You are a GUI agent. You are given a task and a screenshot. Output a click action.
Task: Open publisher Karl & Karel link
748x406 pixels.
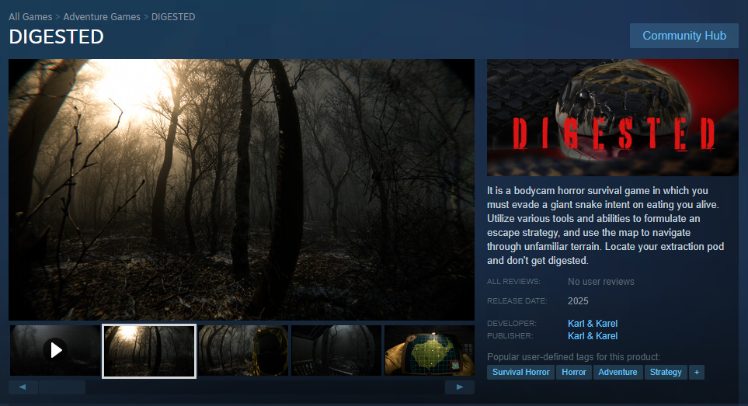tap(593, 336)
